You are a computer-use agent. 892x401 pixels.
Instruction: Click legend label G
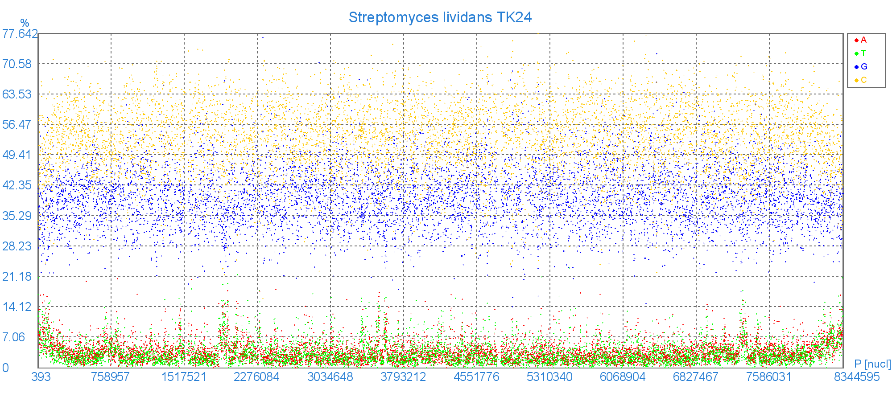click(x=864, y=67)
